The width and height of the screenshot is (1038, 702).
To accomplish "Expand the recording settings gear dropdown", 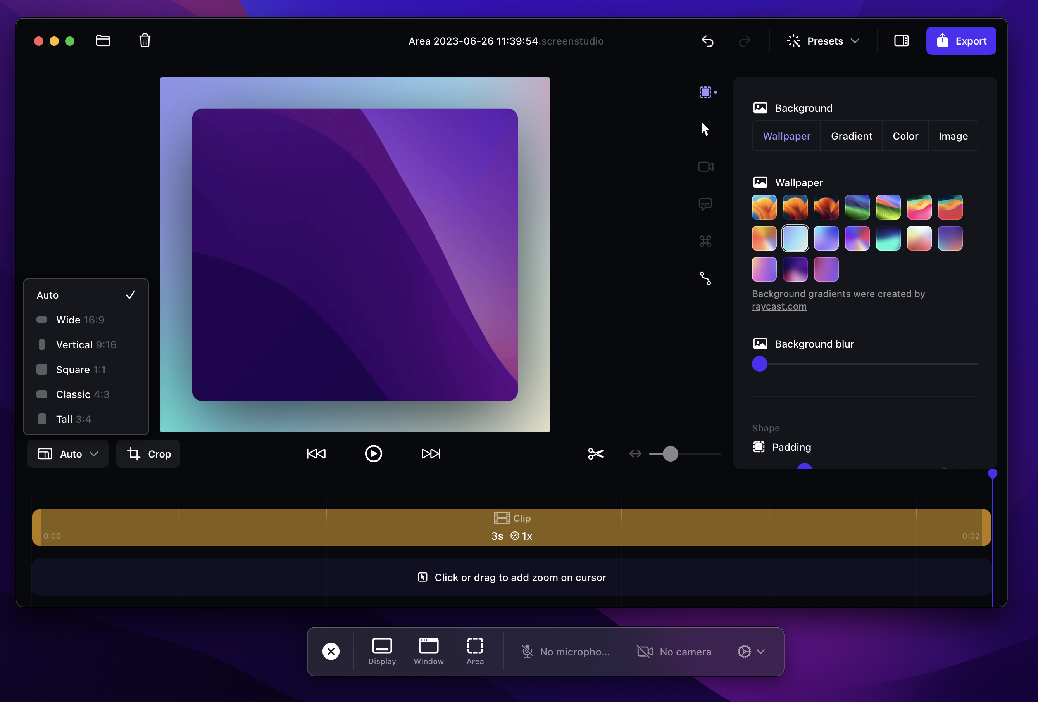I will point(751,652).
